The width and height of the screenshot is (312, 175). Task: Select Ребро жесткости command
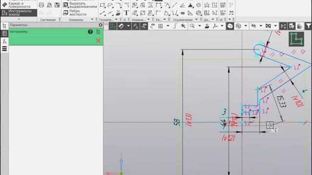coord(75,13)
